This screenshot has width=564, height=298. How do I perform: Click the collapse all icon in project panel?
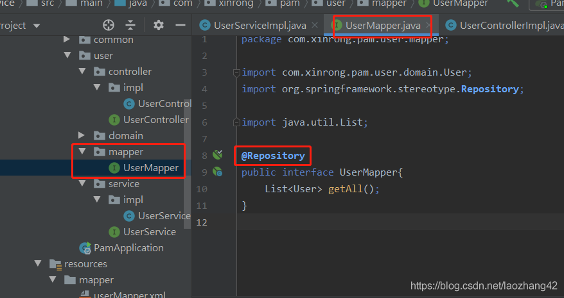click(x=130, y=25)
